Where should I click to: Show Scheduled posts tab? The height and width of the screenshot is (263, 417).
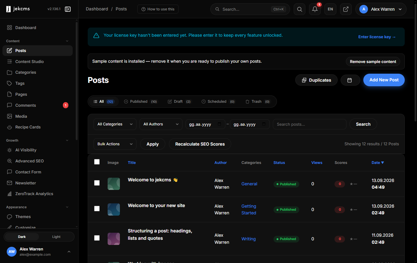[x=218, y=102]
